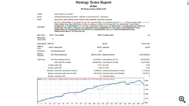Click the 'Mismatched charts errors' label
The width and height of the screenshot is (189, 106).
click(x=41, y=39)
